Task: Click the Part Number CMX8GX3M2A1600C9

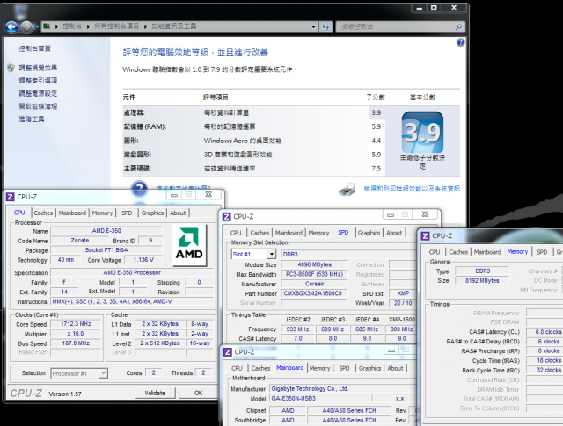Action: [315, 293]
